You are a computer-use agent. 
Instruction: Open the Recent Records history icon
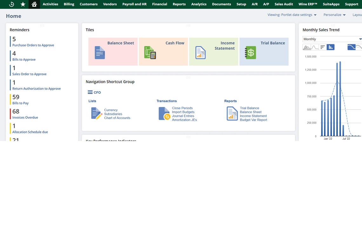point(11,4)
